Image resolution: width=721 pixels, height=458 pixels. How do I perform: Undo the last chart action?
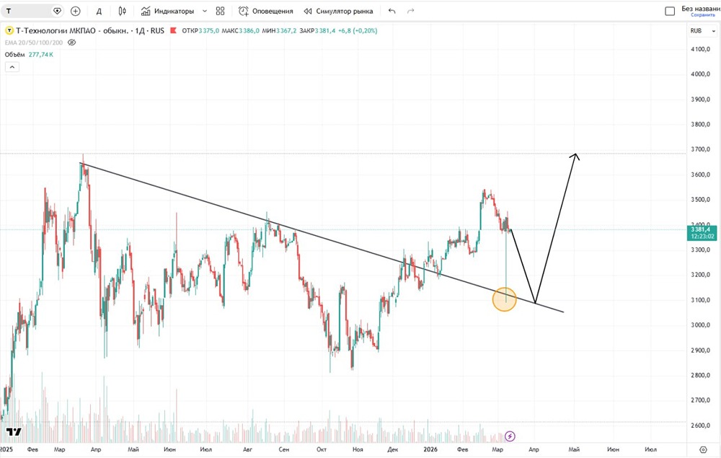(392, 11)
